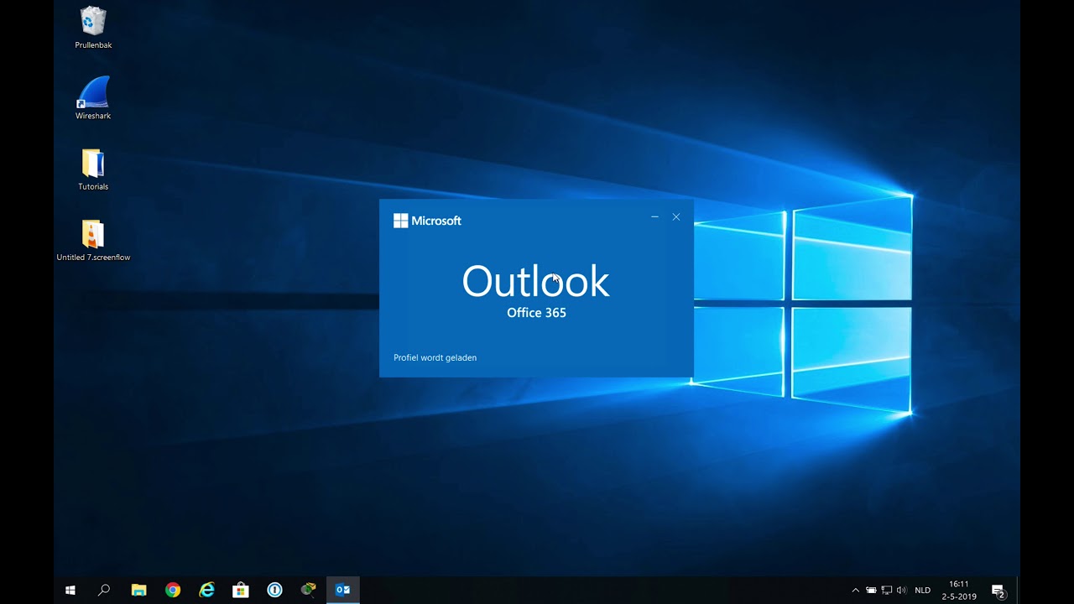Select the Tutorials folder on desktop
Viewport: 1074px width, 604px height.
coord(93,169)
